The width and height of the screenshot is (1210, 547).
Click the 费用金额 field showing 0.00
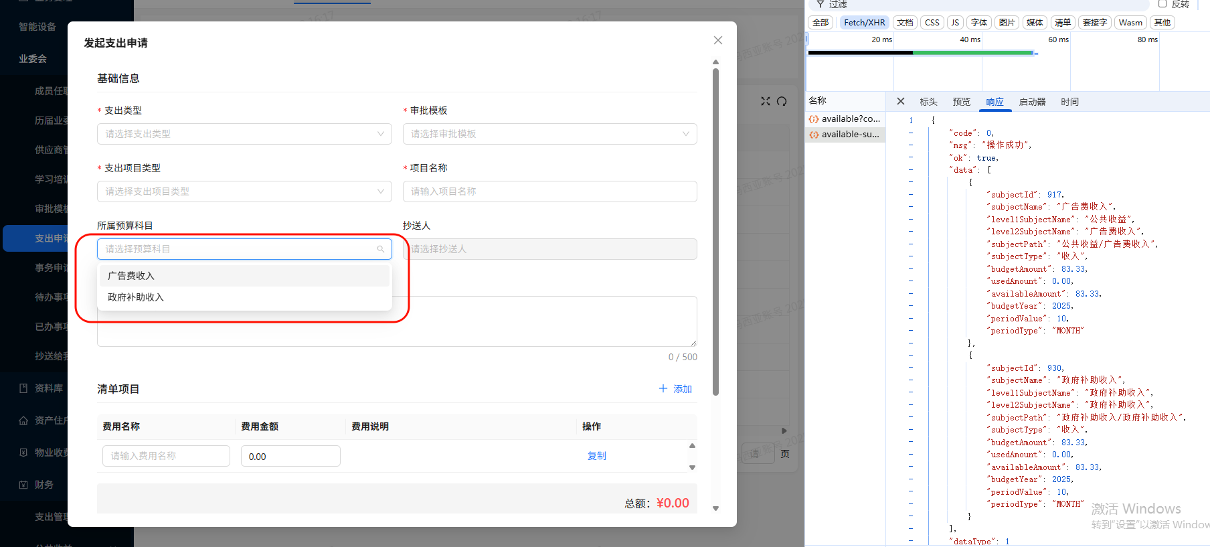290,456
